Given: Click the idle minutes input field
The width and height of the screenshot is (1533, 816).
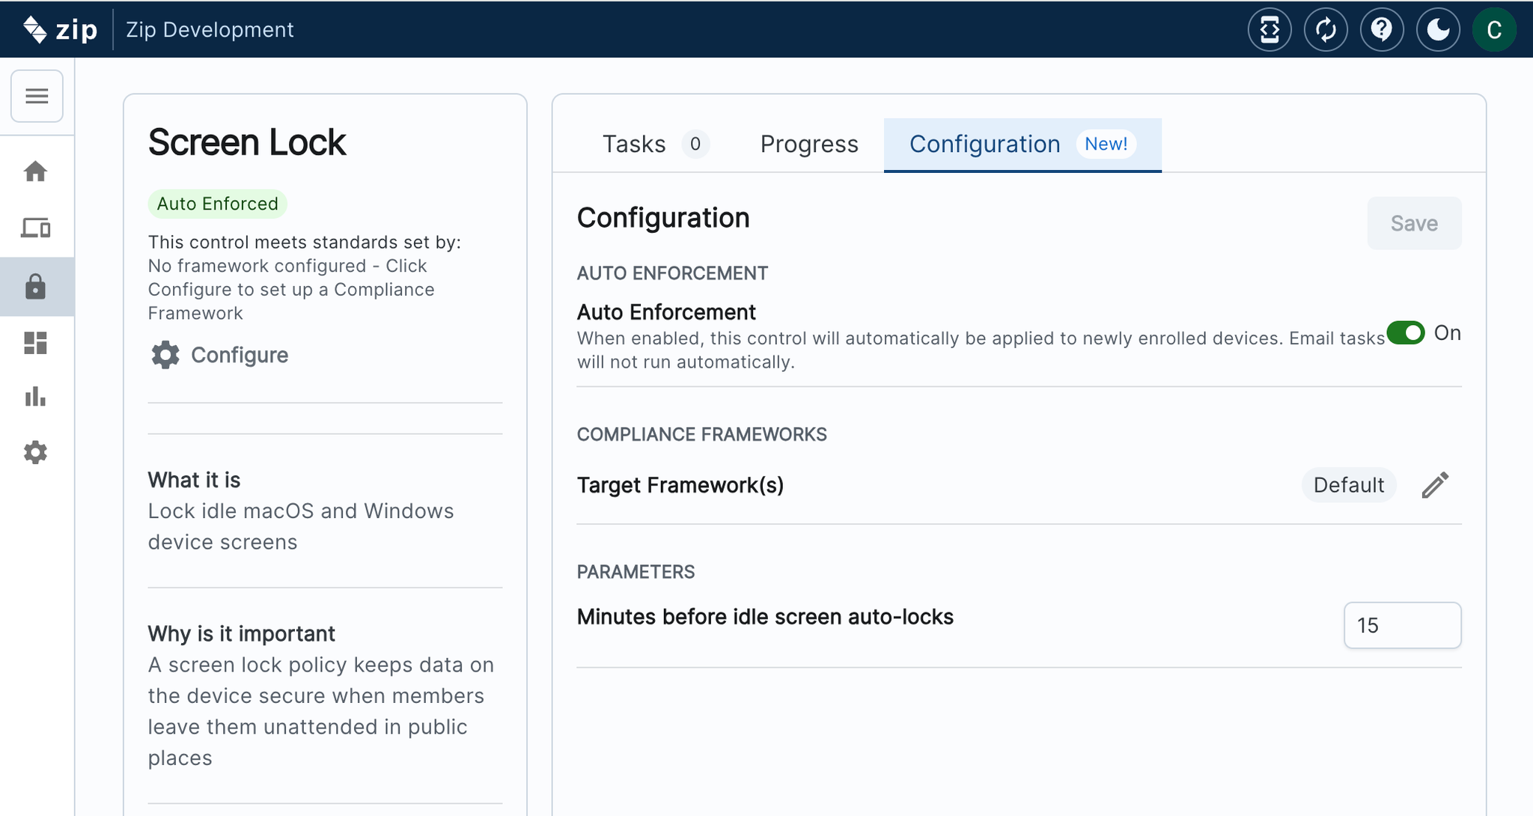Looking at the screenshot, I should [1401, 625].
